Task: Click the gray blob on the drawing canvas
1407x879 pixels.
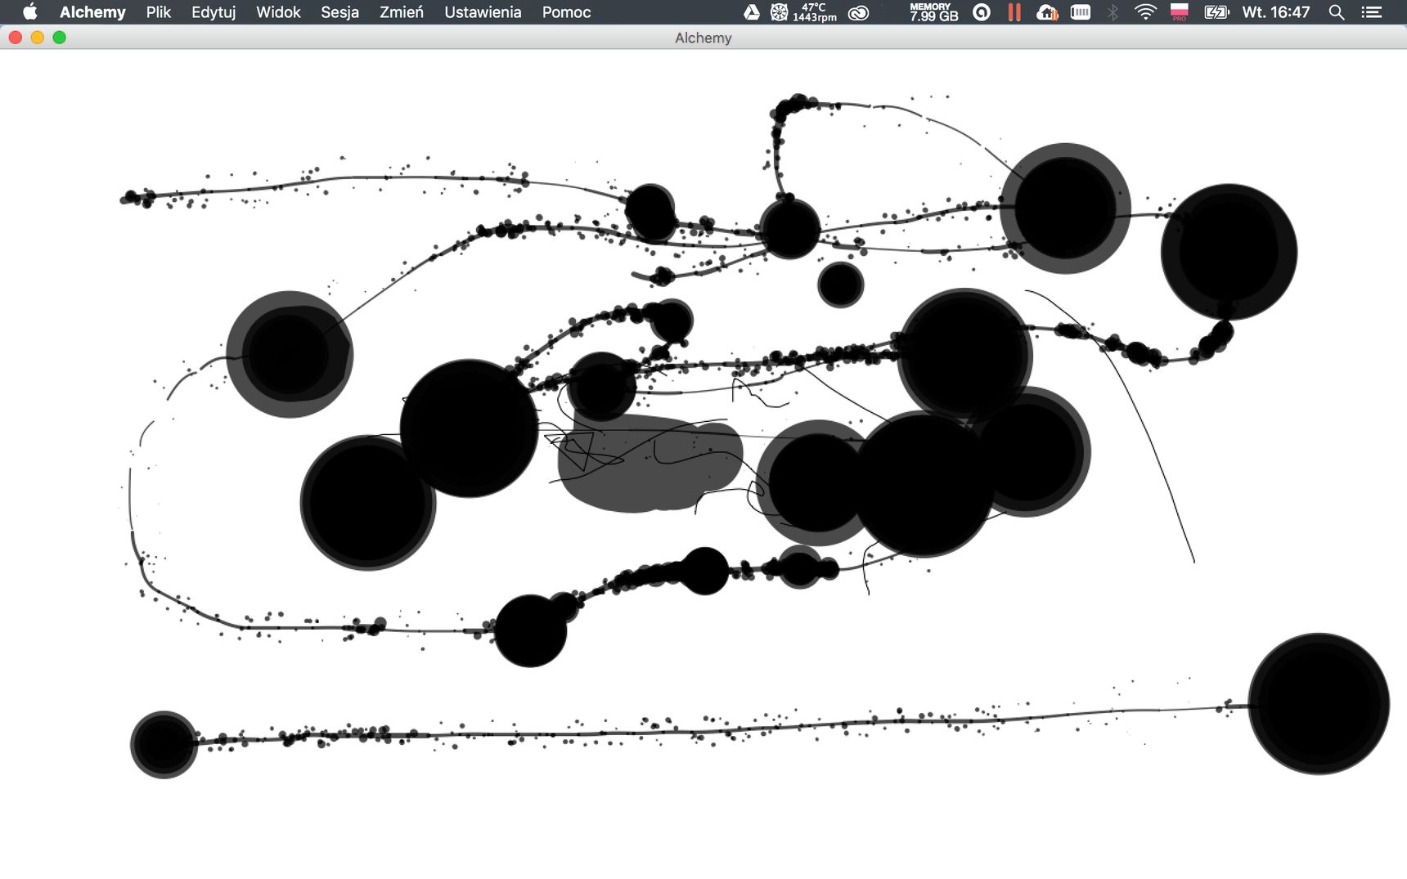Action: (650, 464)
